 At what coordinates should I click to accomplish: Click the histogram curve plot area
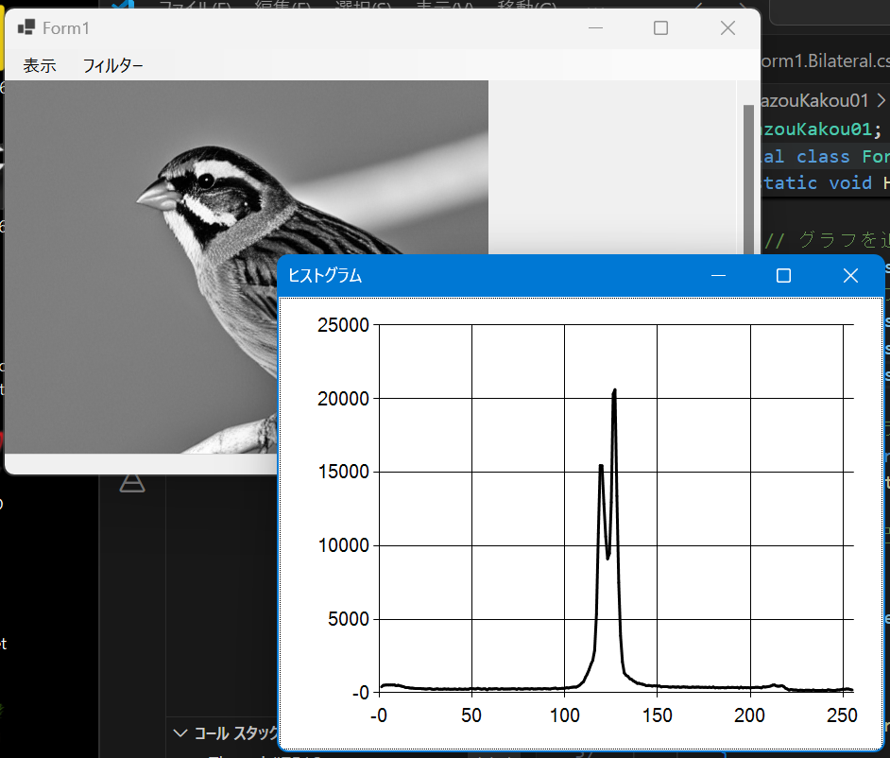616,508
